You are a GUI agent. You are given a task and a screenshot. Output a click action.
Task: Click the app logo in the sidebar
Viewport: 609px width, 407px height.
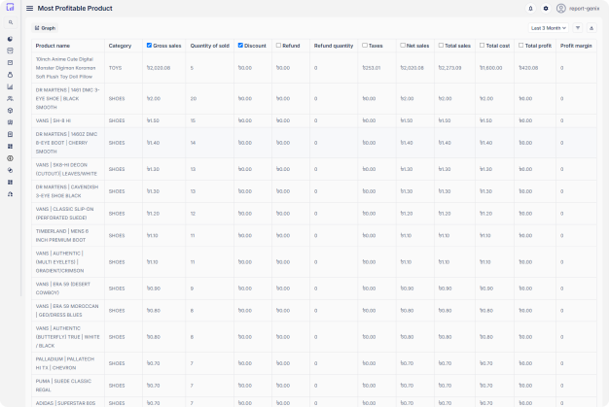tap(10, 8)
